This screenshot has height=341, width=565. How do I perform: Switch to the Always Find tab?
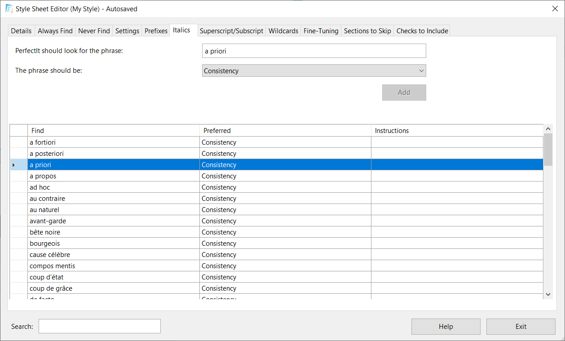55,31
